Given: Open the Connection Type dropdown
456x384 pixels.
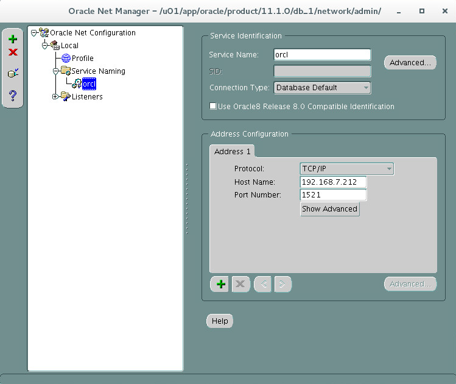Looking at the screenshot, I should [x=322, y=88].
